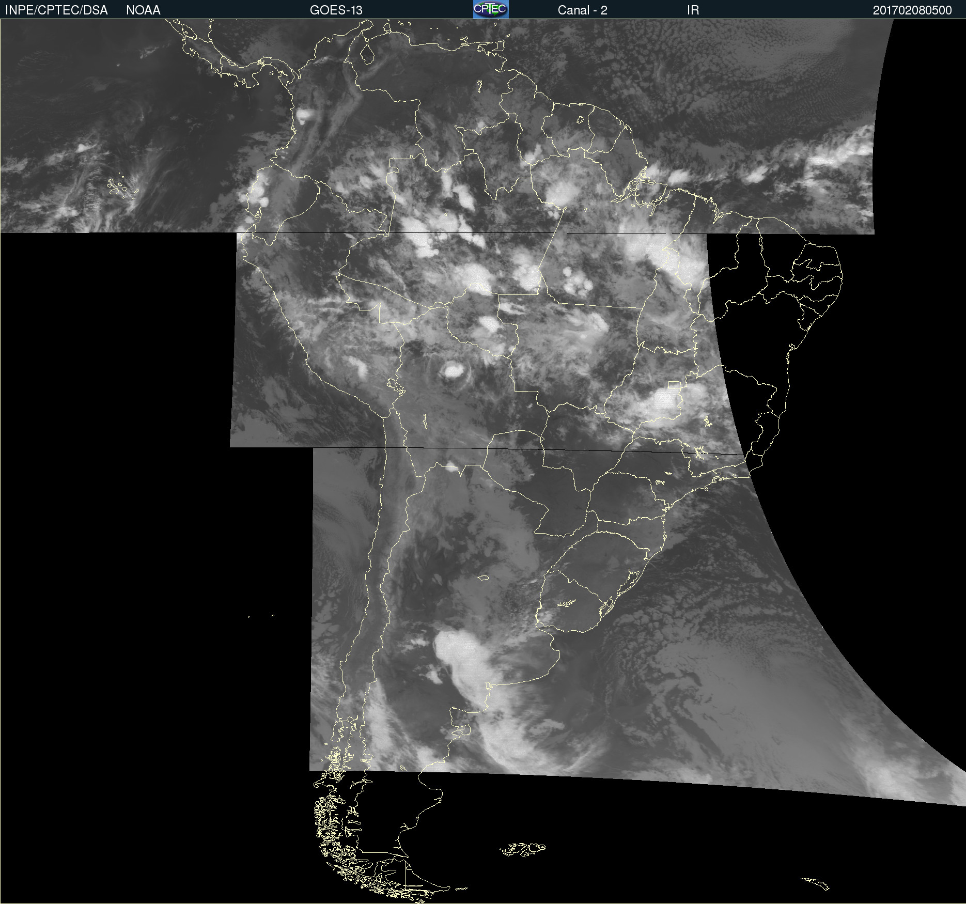Image resolution: width=966 pixels, height=904 pixels.
Task: Click the 201702080500 timestamp
Action: click(x=912, y=10)
